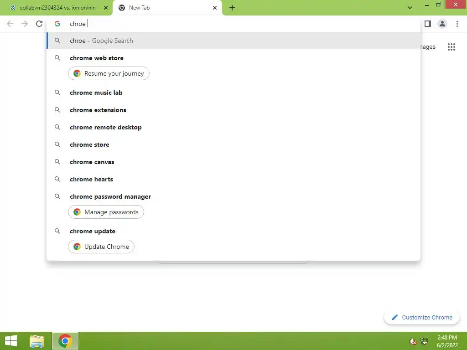Open a new tab with plus button
Image resolution: width=467 pixels, height=350 pixels.
(x=232, y=8)
